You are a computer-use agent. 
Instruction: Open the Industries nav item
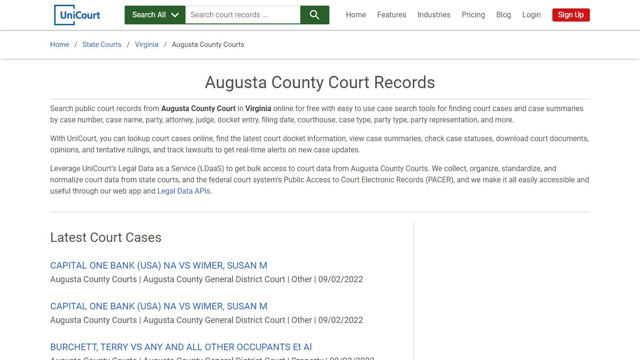[x=434, y=15]
